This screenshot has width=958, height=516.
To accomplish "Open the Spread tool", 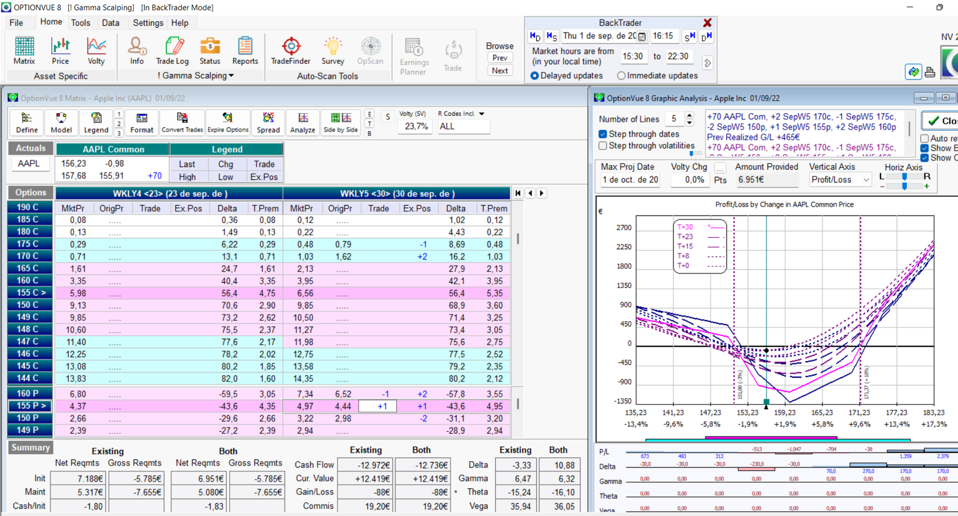I will click(x=268, y=123).
